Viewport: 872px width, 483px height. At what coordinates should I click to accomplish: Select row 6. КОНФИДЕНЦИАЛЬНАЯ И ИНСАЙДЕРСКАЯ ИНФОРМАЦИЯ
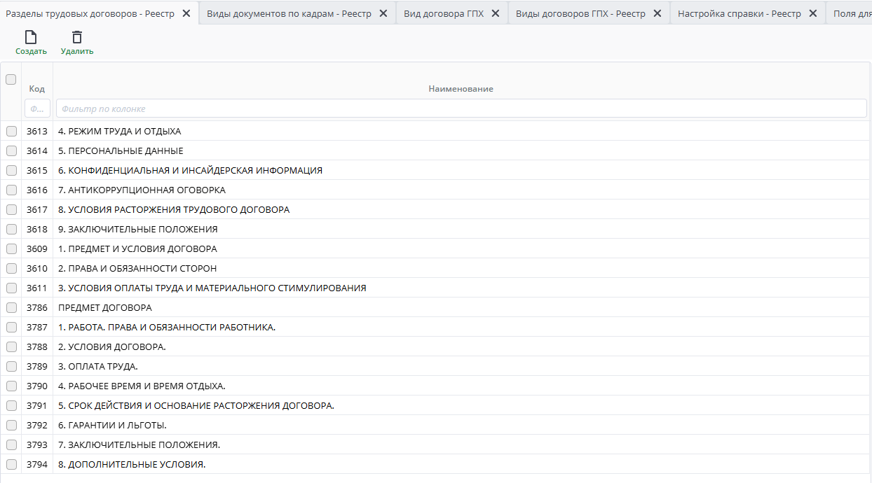[436, 170]
